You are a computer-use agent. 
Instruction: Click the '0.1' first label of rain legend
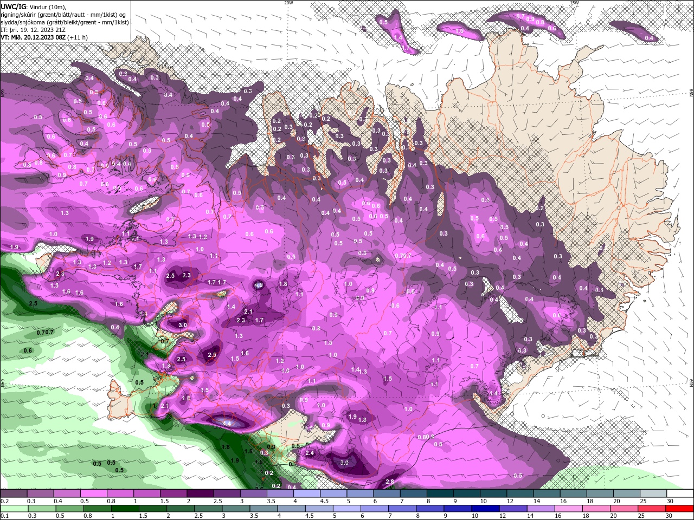click(4, 516)
